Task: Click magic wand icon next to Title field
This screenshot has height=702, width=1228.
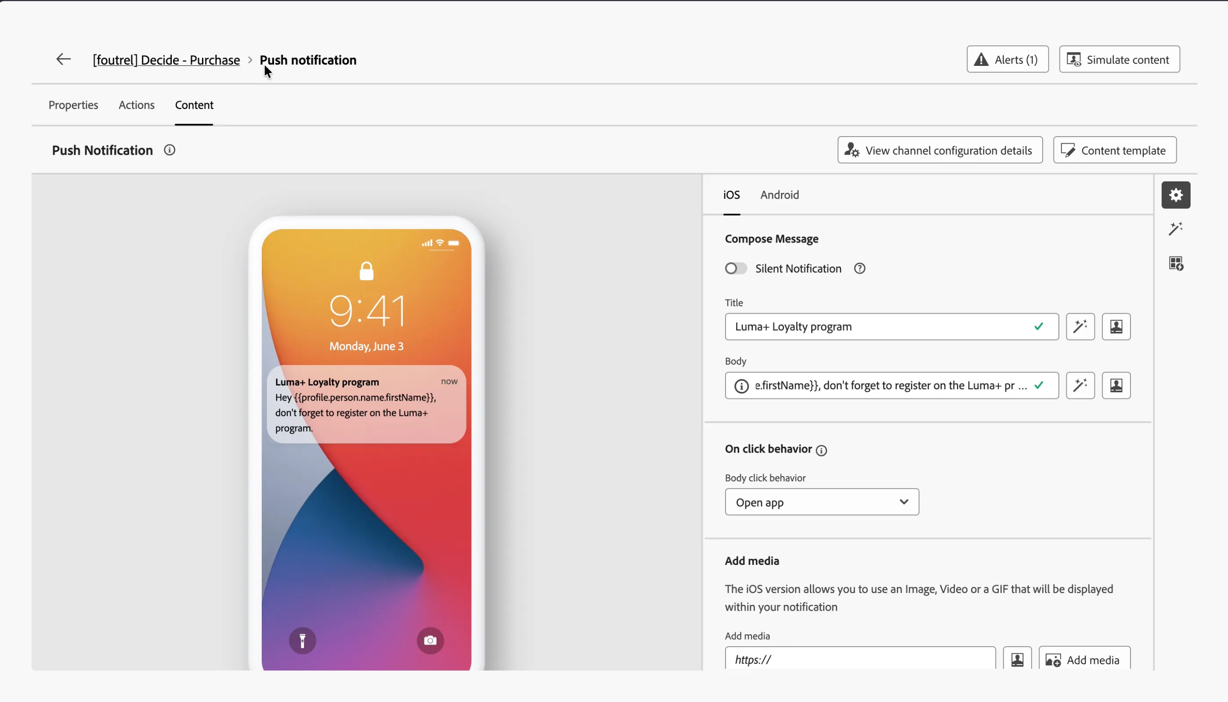Action: [1080, 326]
